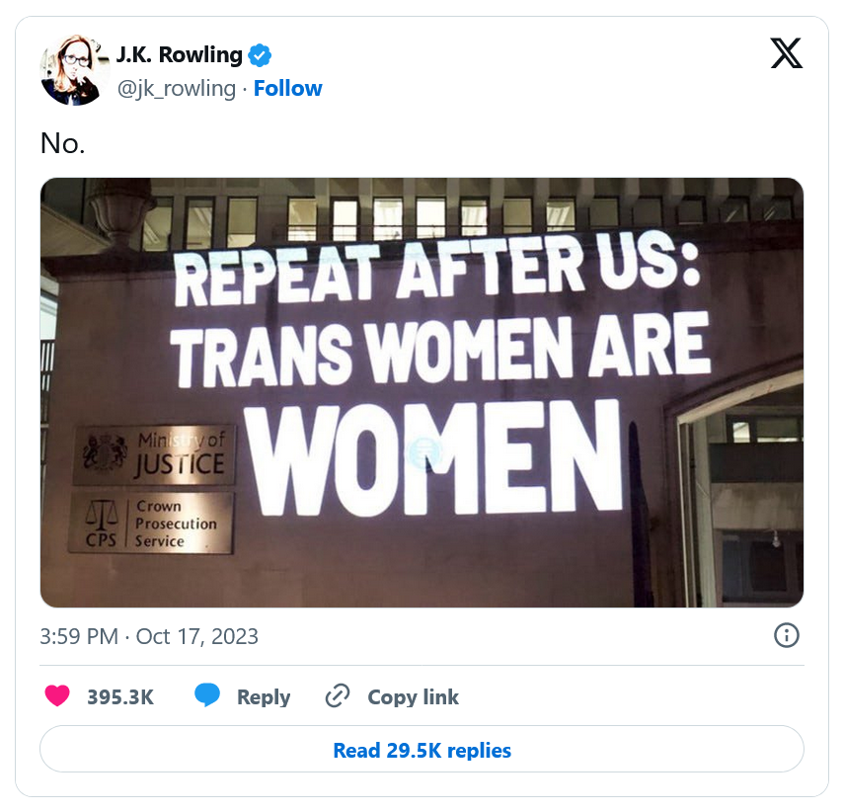Open the projected slogan photo
Viewport: 844px width, 812px height.
[x=422, y=392]
